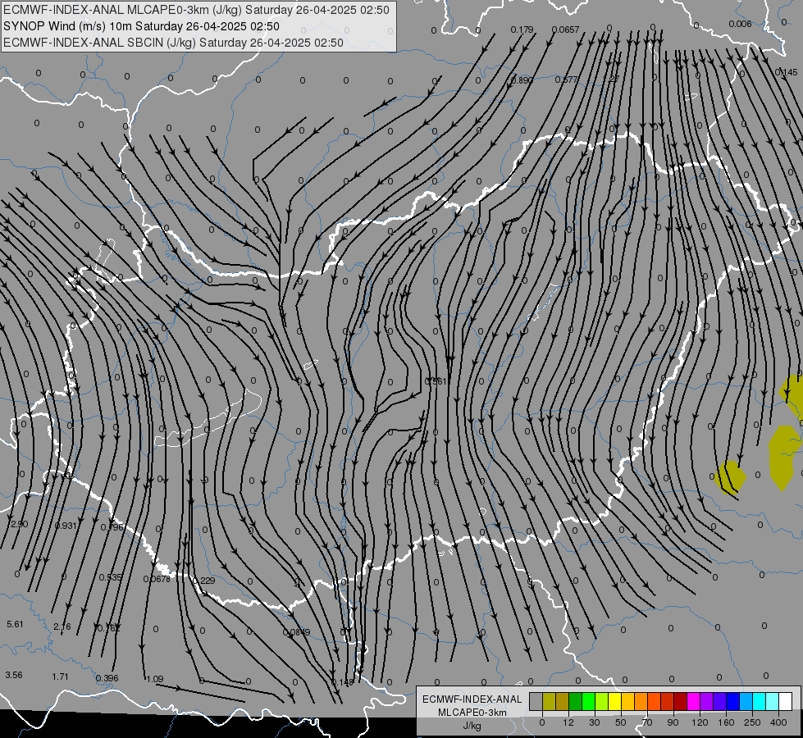Click the dark green legend swatch
This screenshot has height=738, width=803.
click(x=576, y=701)
